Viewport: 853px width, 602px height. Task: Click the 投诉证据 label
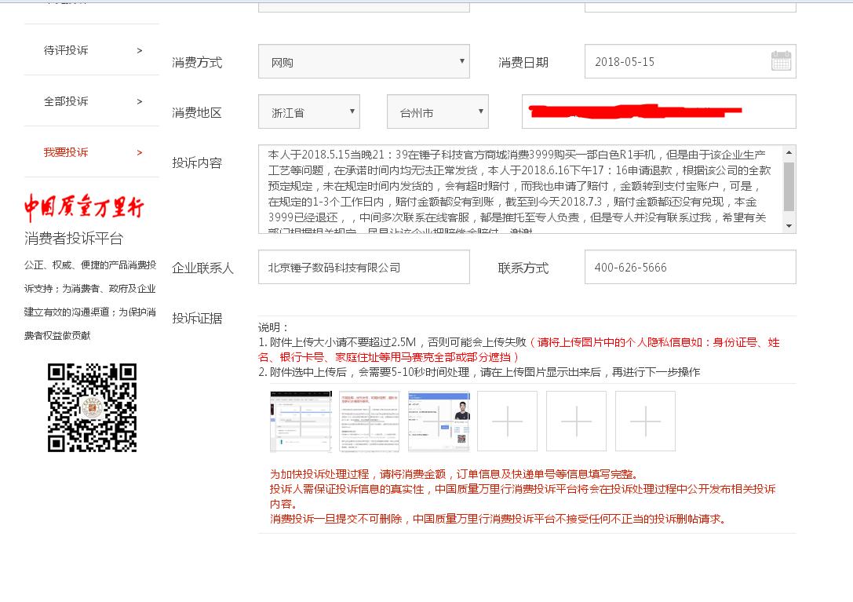[197, 319]
